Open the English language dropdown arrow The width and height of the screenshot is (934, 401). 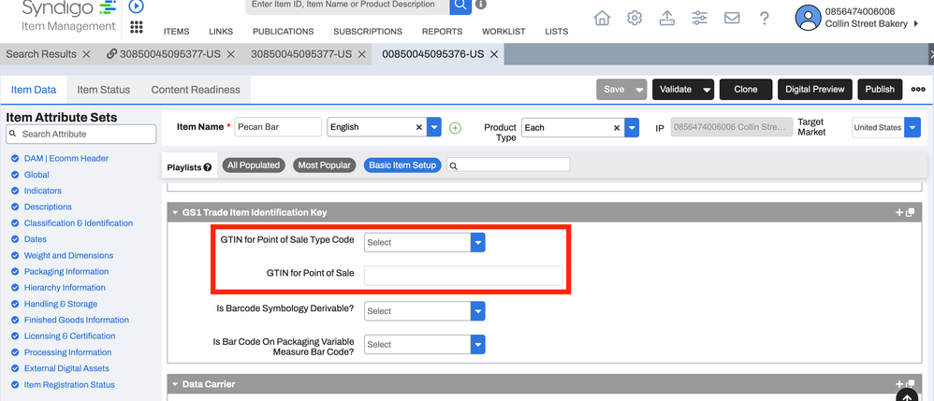pos(434,127)
